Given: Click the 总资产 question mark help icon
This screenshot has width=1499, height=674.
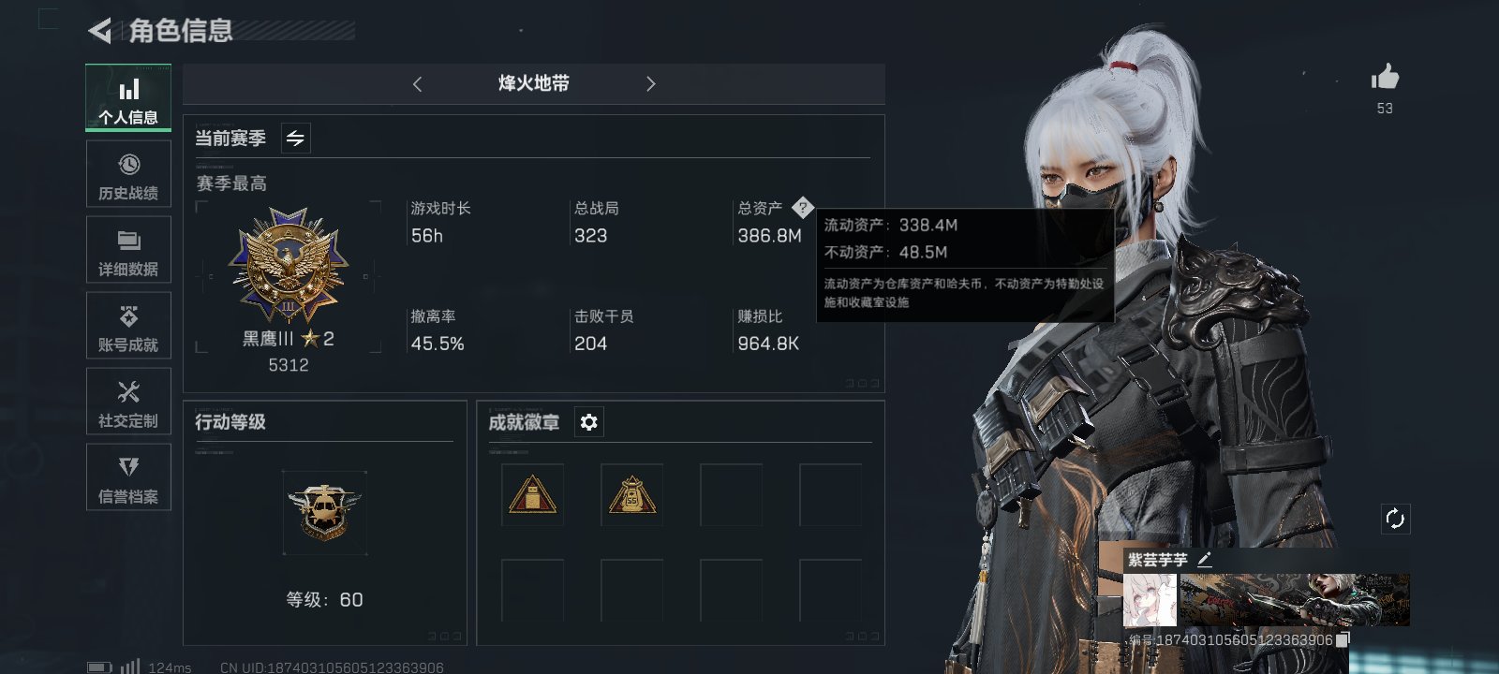Looking at the screenshot, I should (802, 208).
